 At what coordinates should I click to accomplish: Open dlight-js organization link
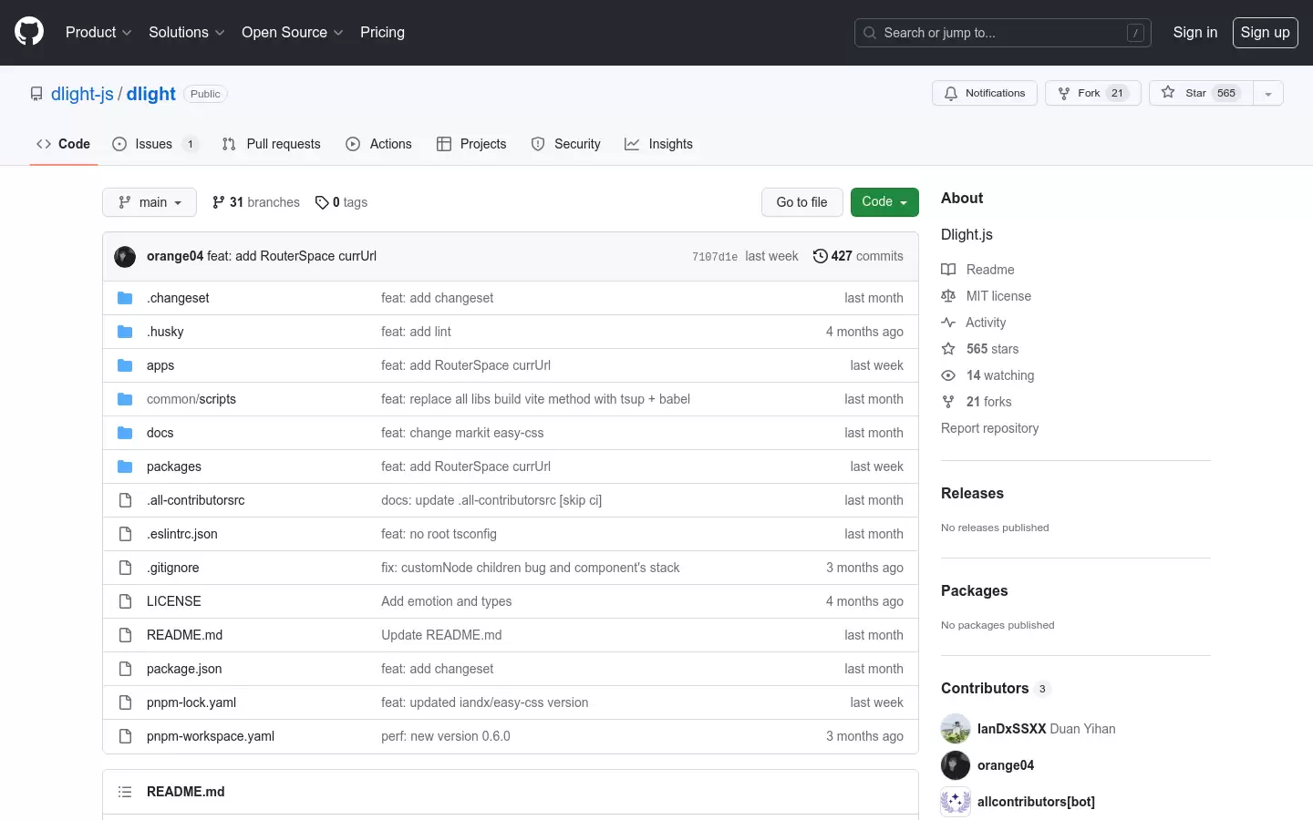point(82,94)
